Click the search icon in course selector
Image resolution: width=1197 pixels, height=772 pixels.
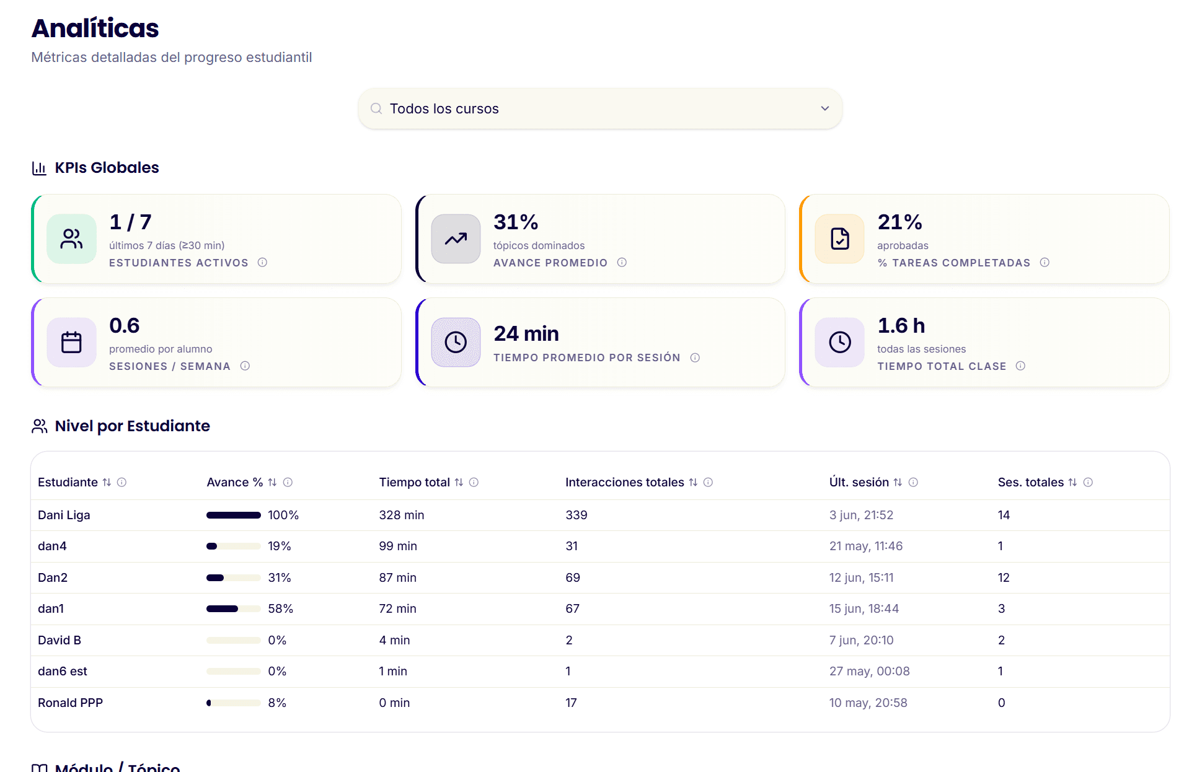click(376, 108)
